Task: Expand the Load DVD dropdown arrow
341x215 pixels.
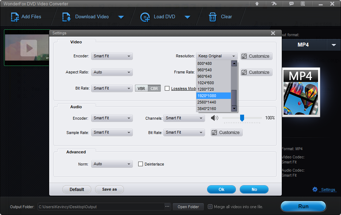Action: pos(188,16)
